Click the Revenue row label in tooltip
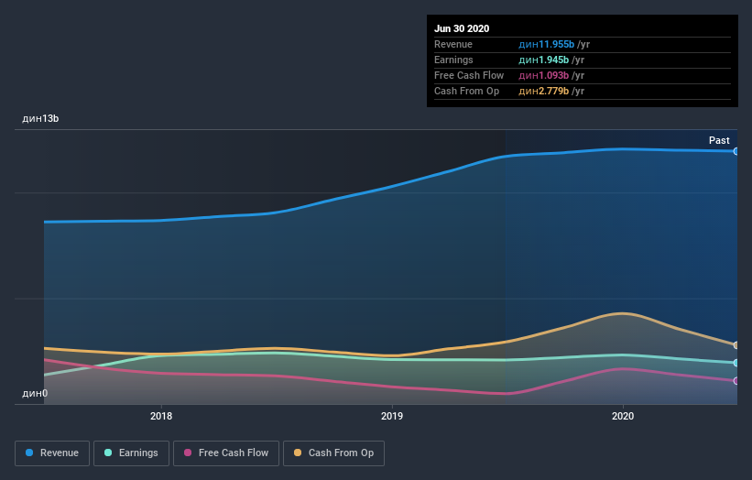 pos(453,44)
